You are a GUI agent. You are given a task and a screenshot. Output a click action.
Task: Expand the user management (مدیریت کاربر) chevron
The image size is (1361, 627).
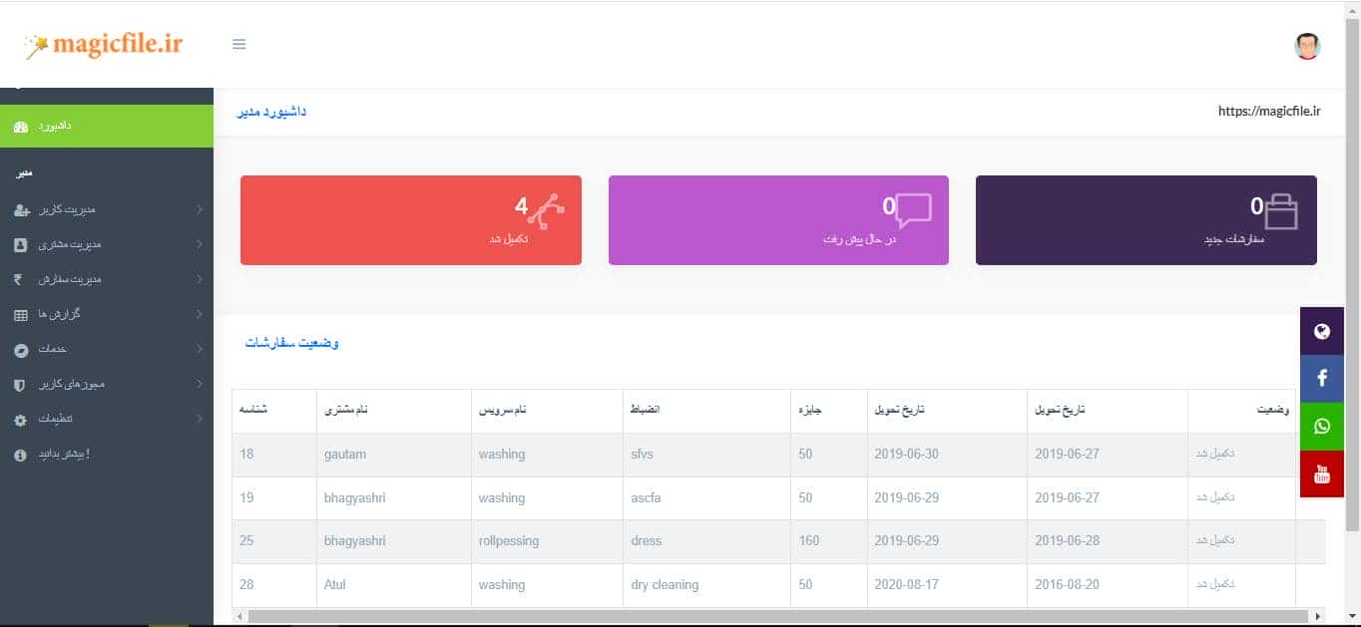[x=200, y=210]
